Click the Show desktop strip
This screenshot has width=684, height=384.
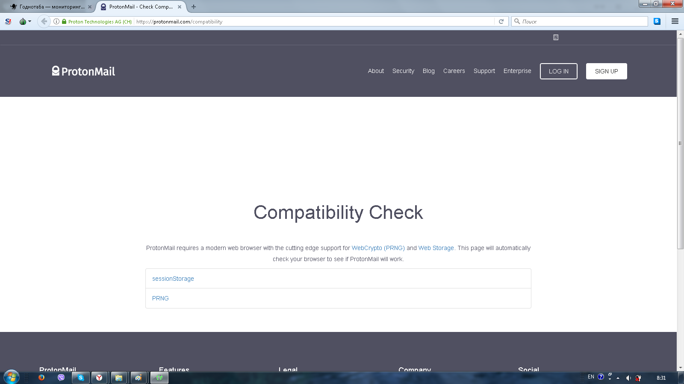tap(681, 378)
